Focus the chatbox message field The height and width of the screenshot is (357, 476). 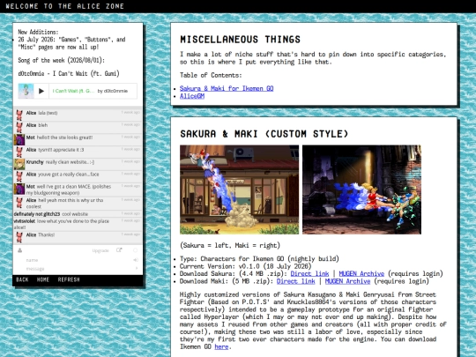coord(78,269)
